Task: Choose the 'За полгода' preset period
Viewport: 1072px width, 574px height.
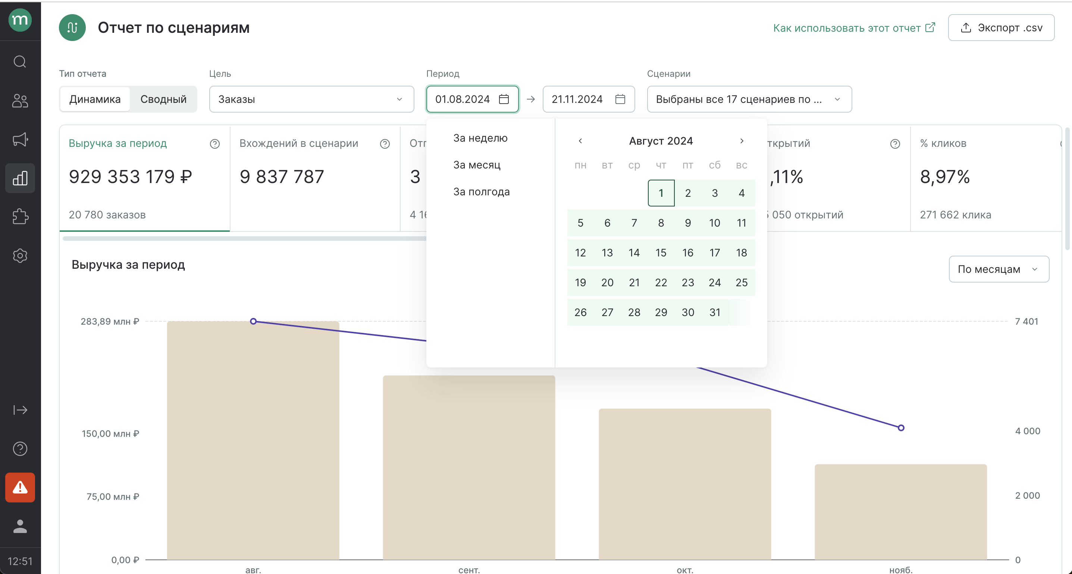Action: pos(481,191)
